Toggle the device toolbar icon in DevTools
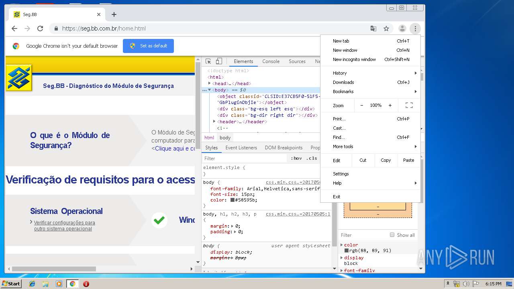The width and height of the screenshot is (514, 289). click(x=219, y=61)
